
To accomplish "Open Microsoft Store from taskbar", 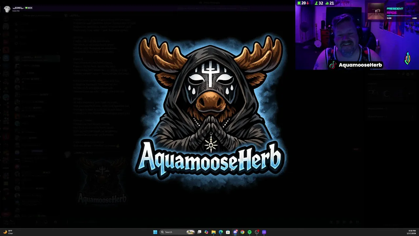I will point(228,232).
